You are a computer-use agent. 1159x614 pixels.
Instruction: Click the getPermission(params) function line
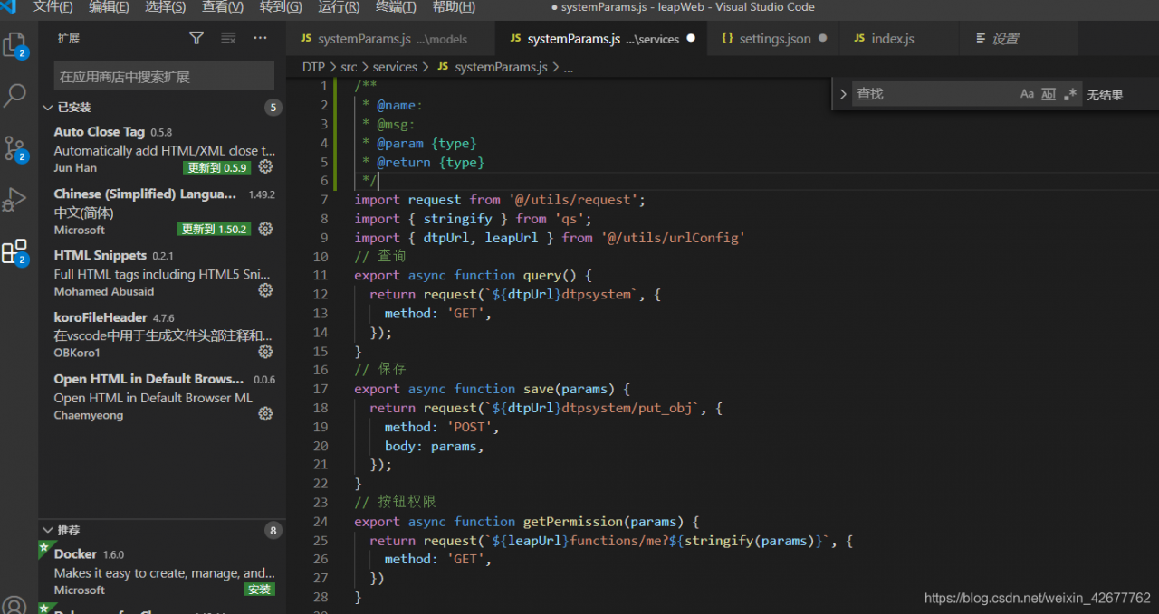526,522
